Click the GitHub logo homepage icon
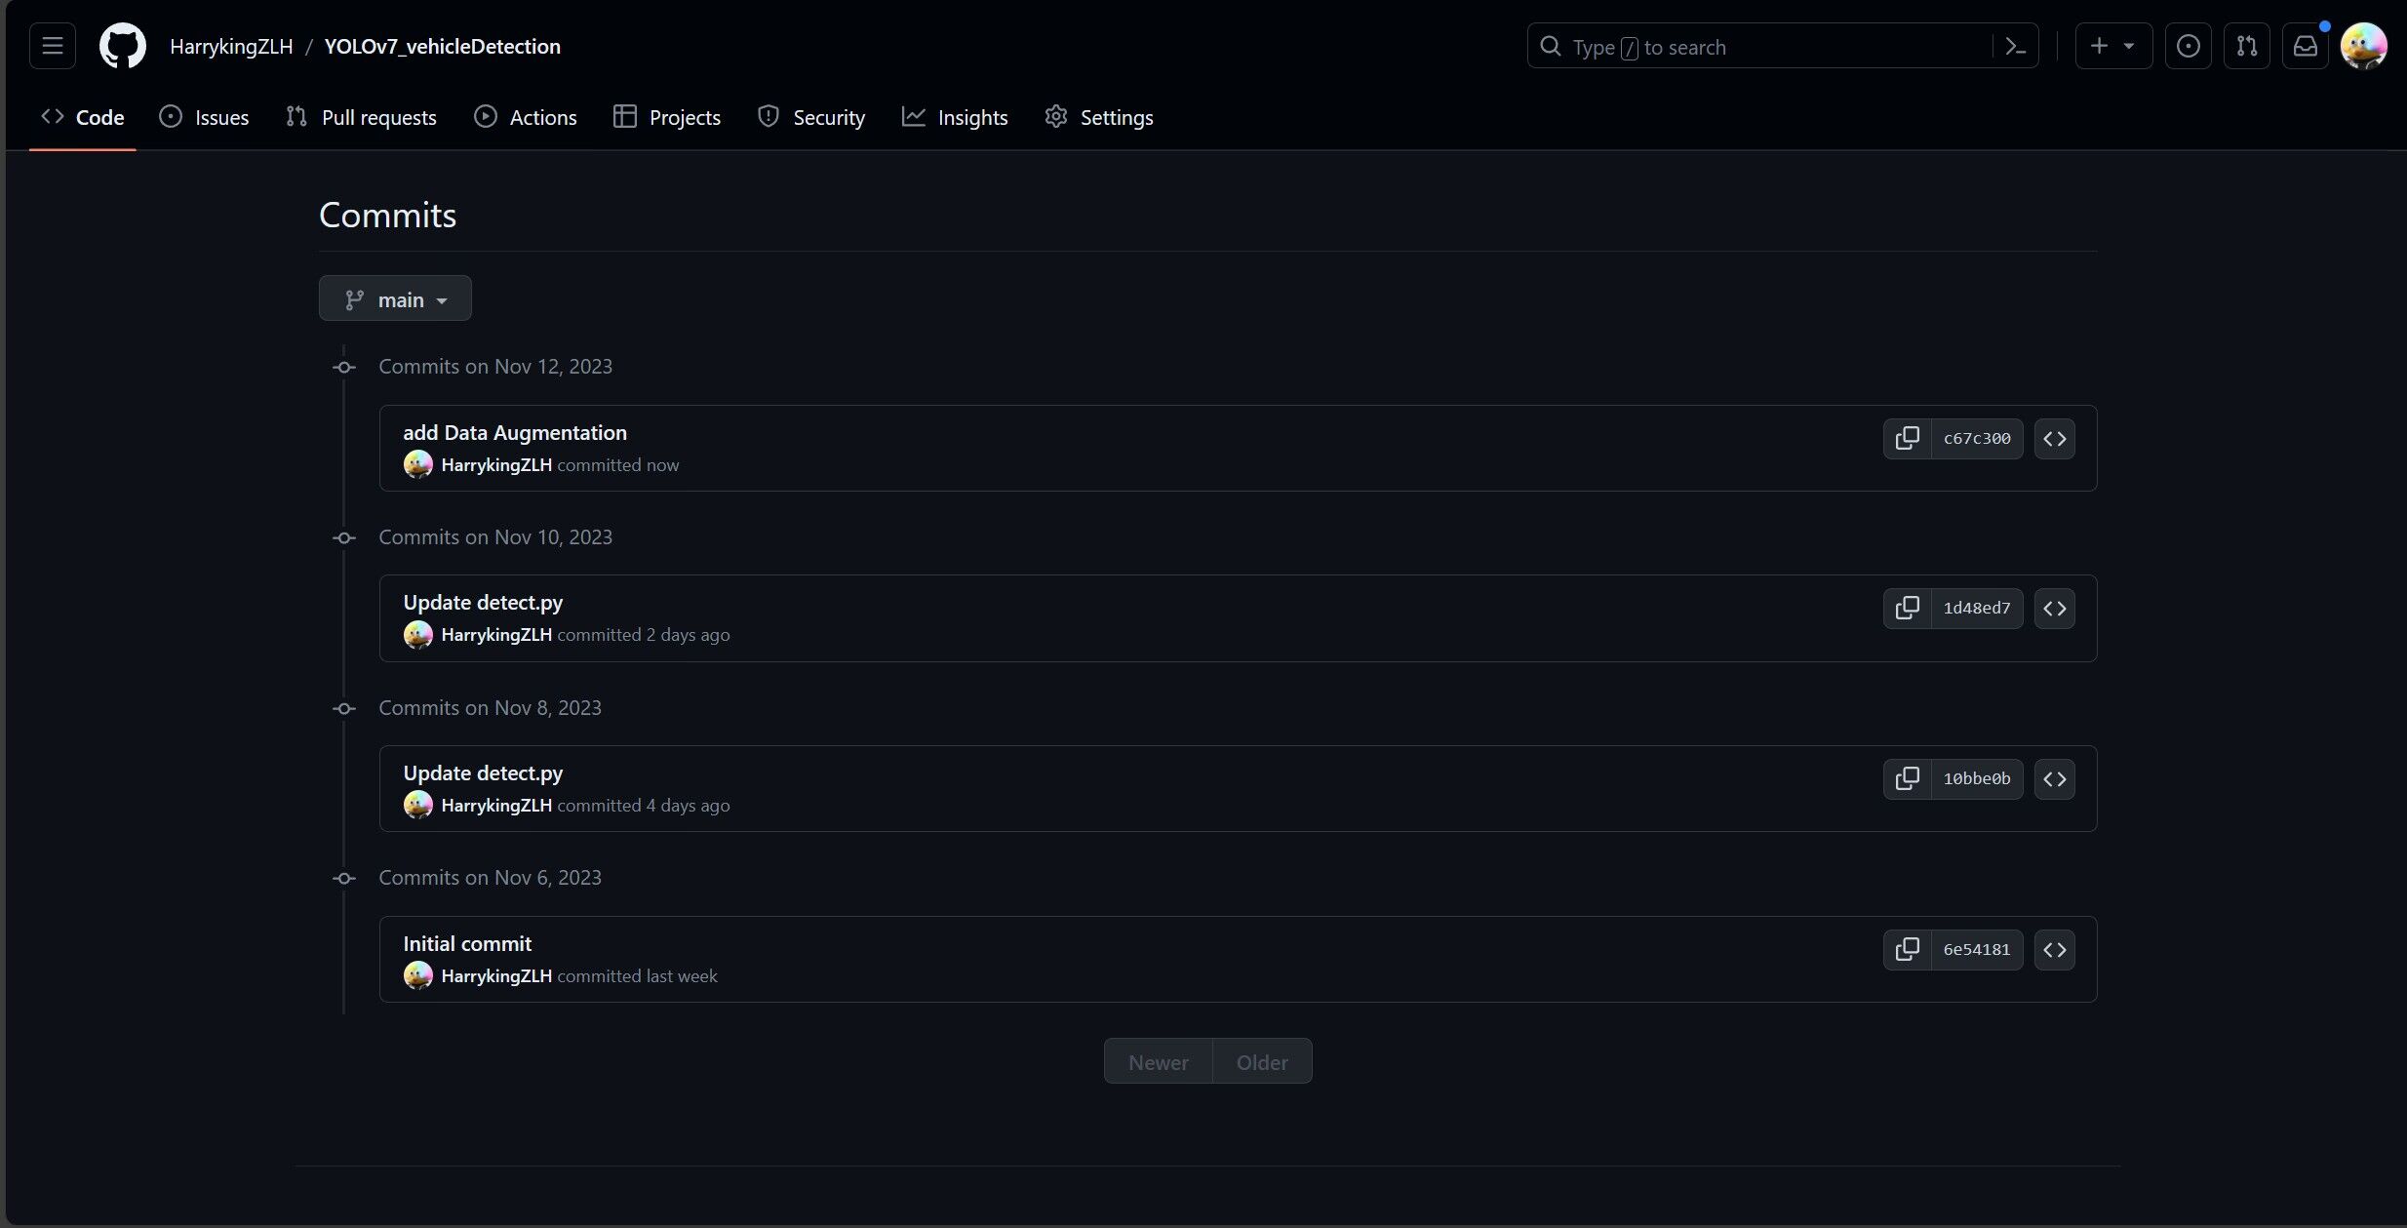 pyautogui.click(x=123, y=46)
